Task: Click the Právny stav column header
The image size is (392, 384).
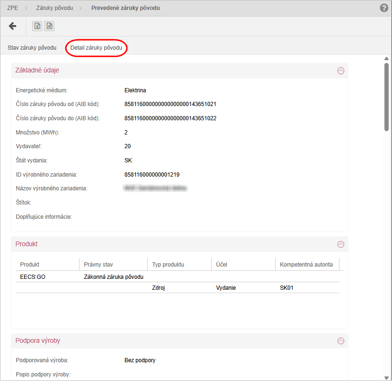Action: (x=98, y=264)
